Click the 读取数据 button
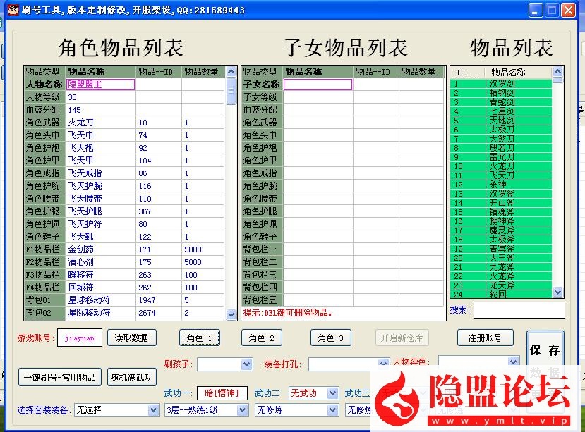This screenshot has width=585, height=432. [x=132, y=338]
